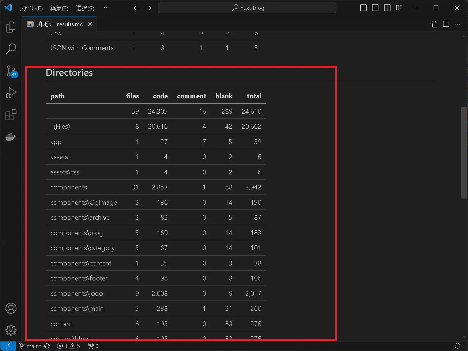Click the components\OgImage path cell
The width and height of the screenshot is (468, 351).
coord(84,203)
